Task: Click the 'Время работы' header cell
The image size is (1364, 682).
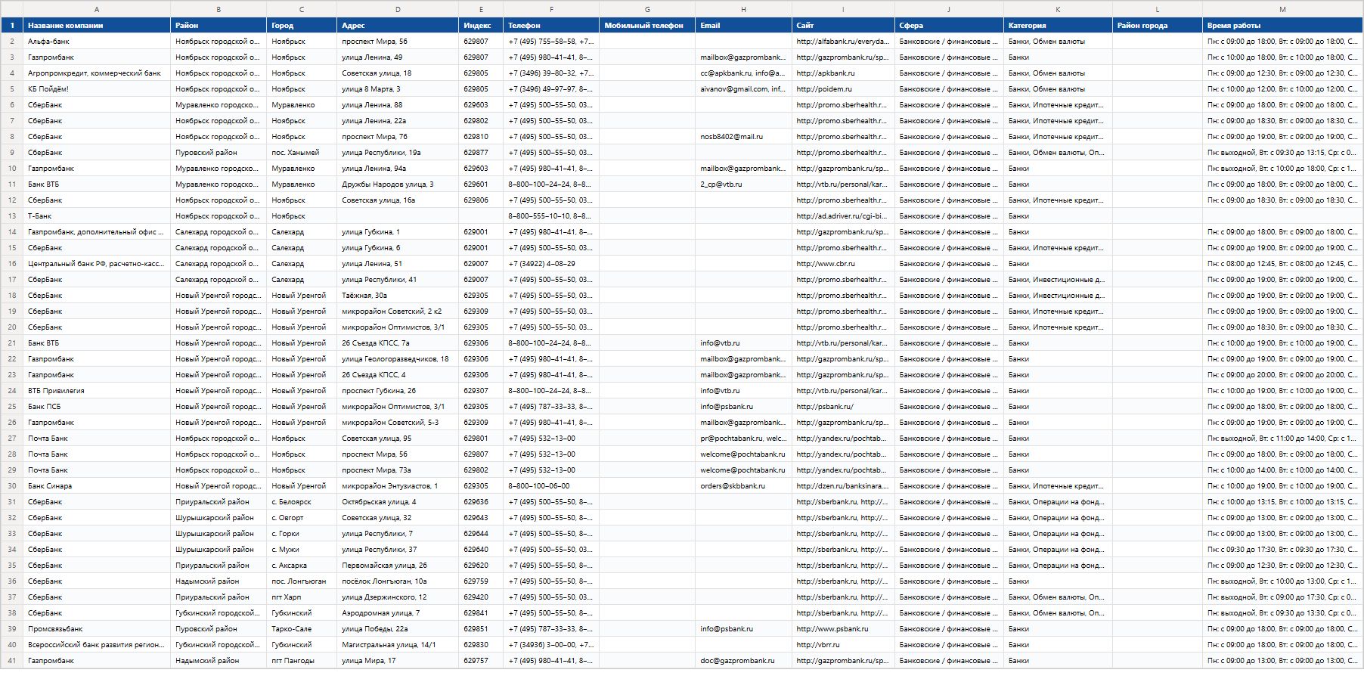Action: tap(1282, 25)
